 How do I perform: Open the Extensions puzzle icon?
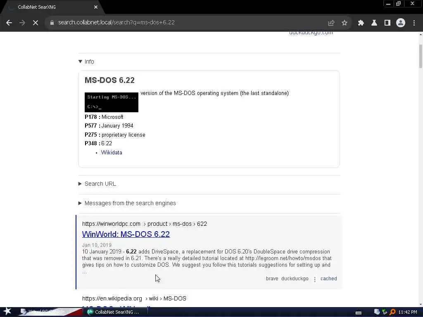(361, 23)
